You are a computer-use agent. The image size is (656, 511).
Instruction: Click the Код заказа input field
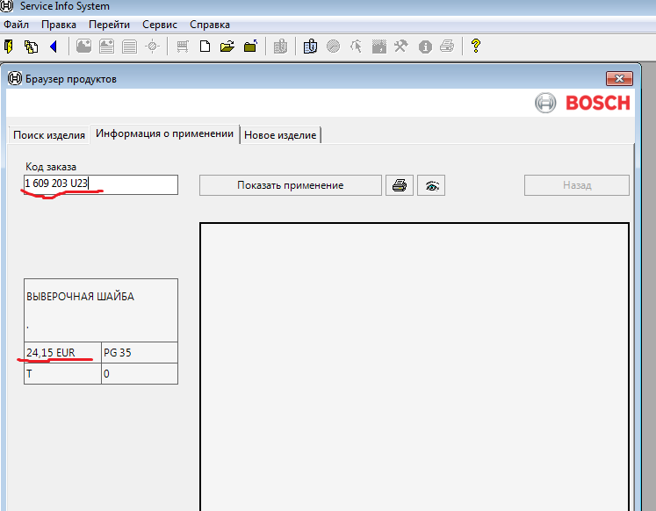coord(101,184)
